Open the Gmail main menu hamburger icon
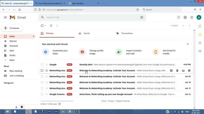 point(5,17)
